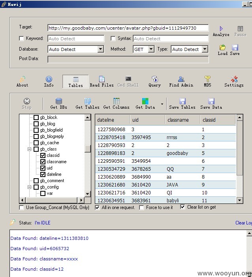Click Get DBs database icon
This screenshot has height=277, width=252.
(59, 101)
